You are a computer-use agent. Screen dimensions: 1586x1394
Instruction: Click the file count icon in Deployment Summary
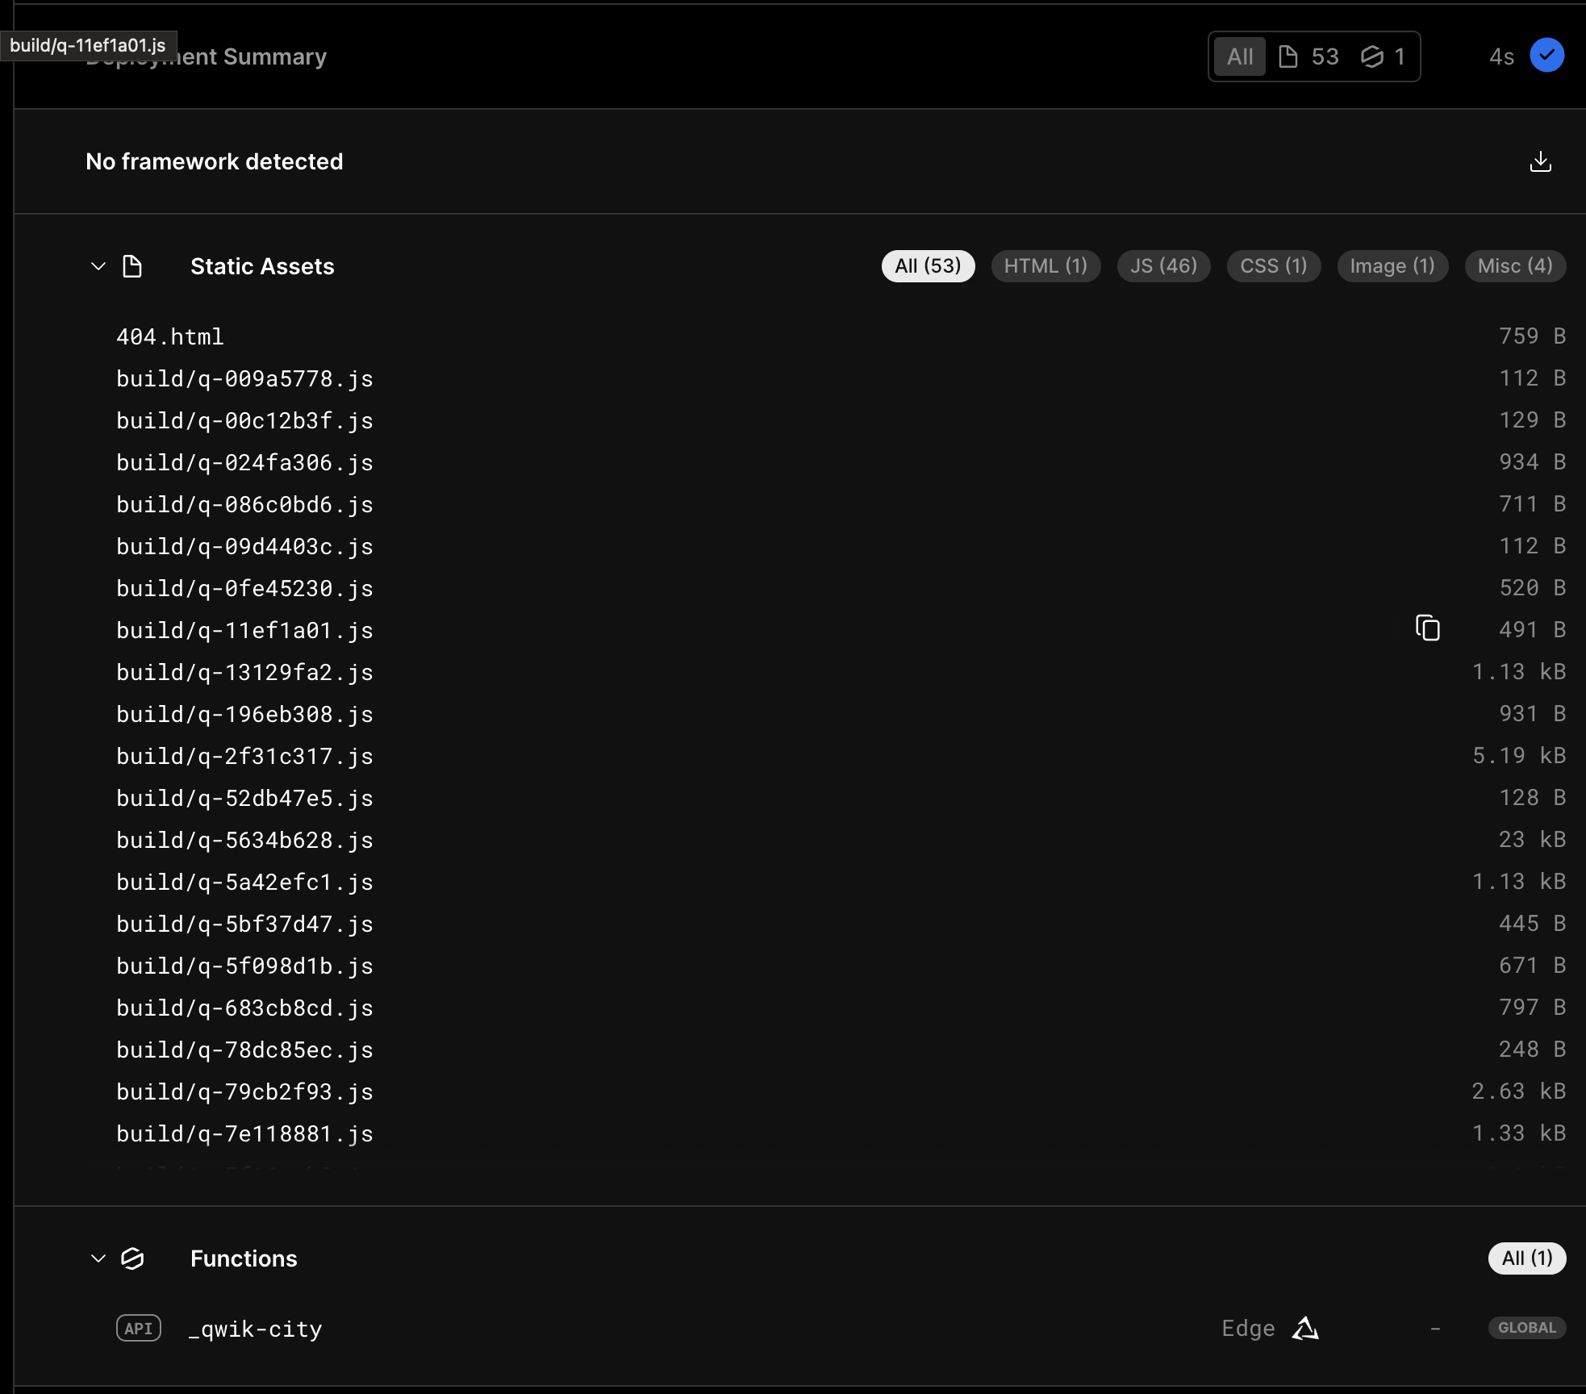point(1288,56)
